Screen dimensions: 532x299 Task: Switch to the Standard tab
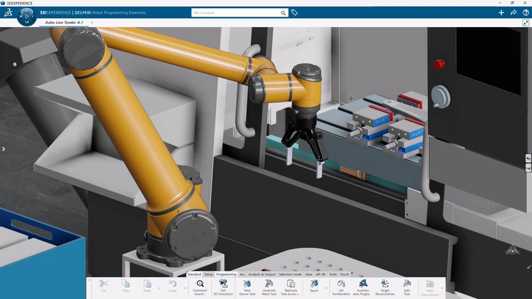[x=194, y=274]
